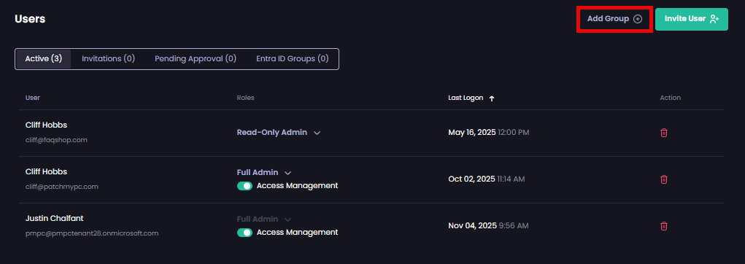This screenshot has width=745, height=264.
Task: Click the User column header
Action: tap(33, 98)
